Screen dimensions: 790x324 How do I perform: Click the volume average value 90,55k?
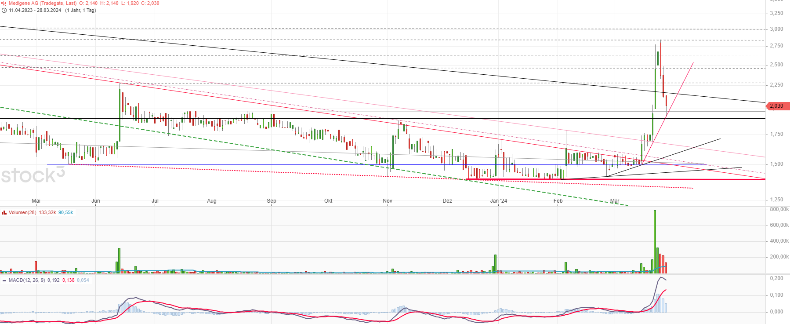(x=66, y=212)
